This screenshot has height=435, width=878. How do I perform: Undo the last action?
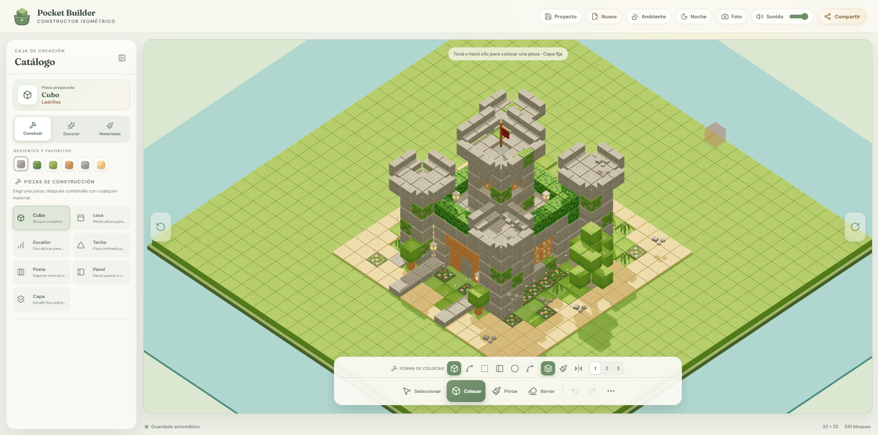(x=575, y=391)
